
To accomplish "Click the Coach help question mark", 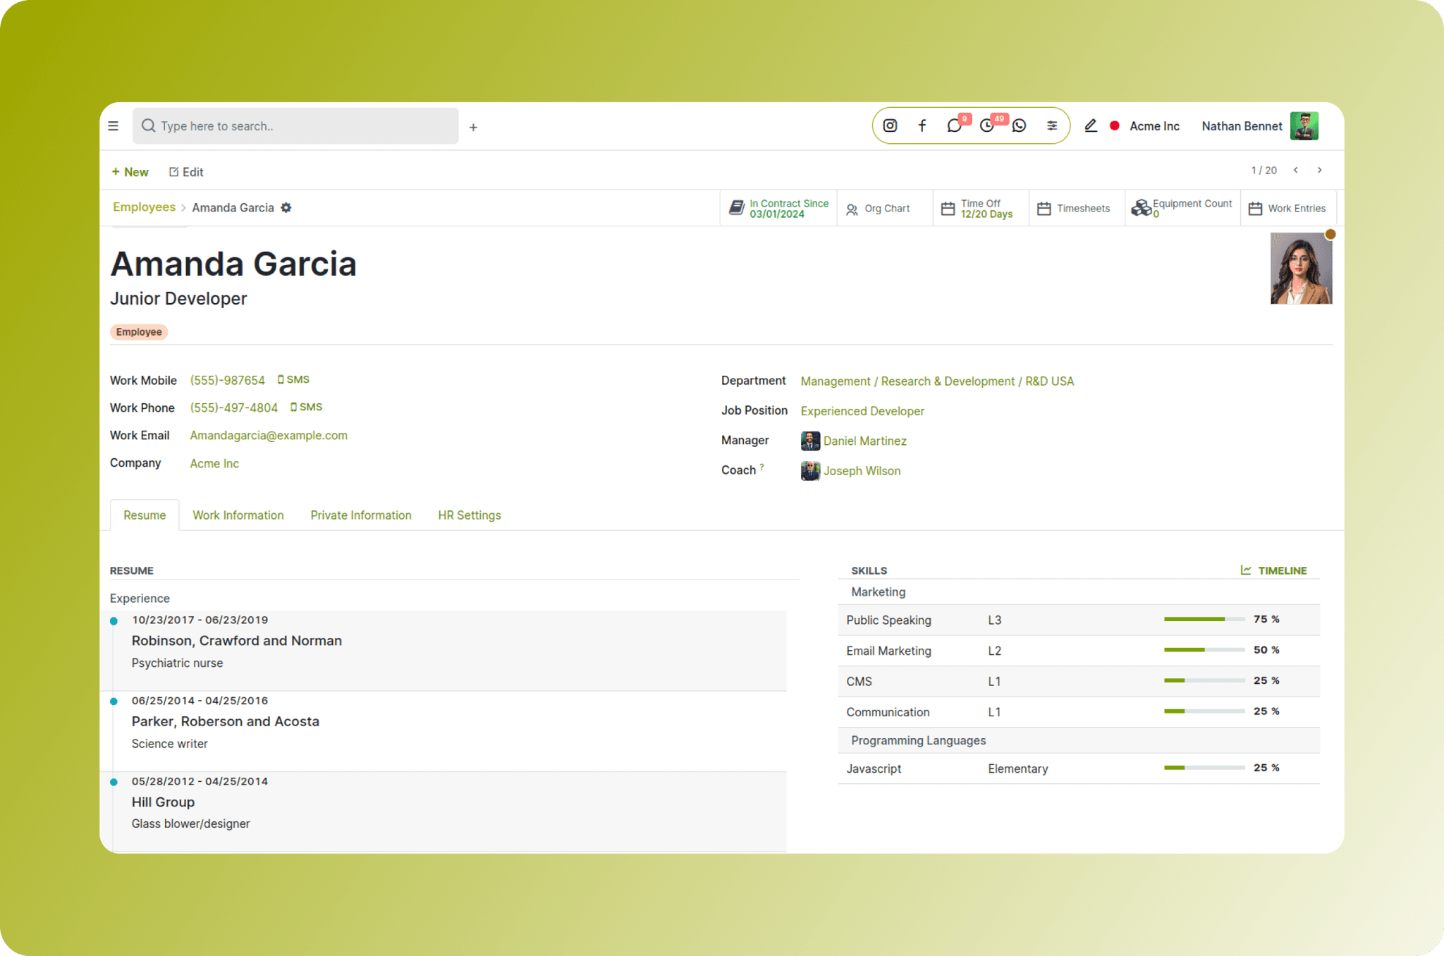I will tap(761, 467).
